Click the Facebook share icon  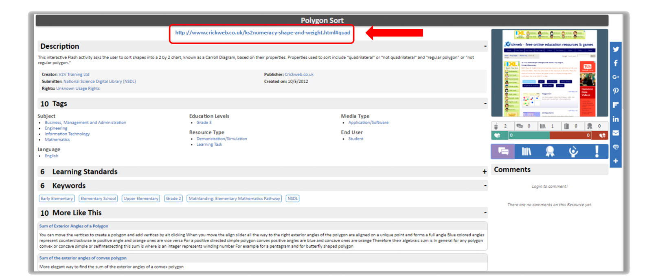click(x=615, y=63)
